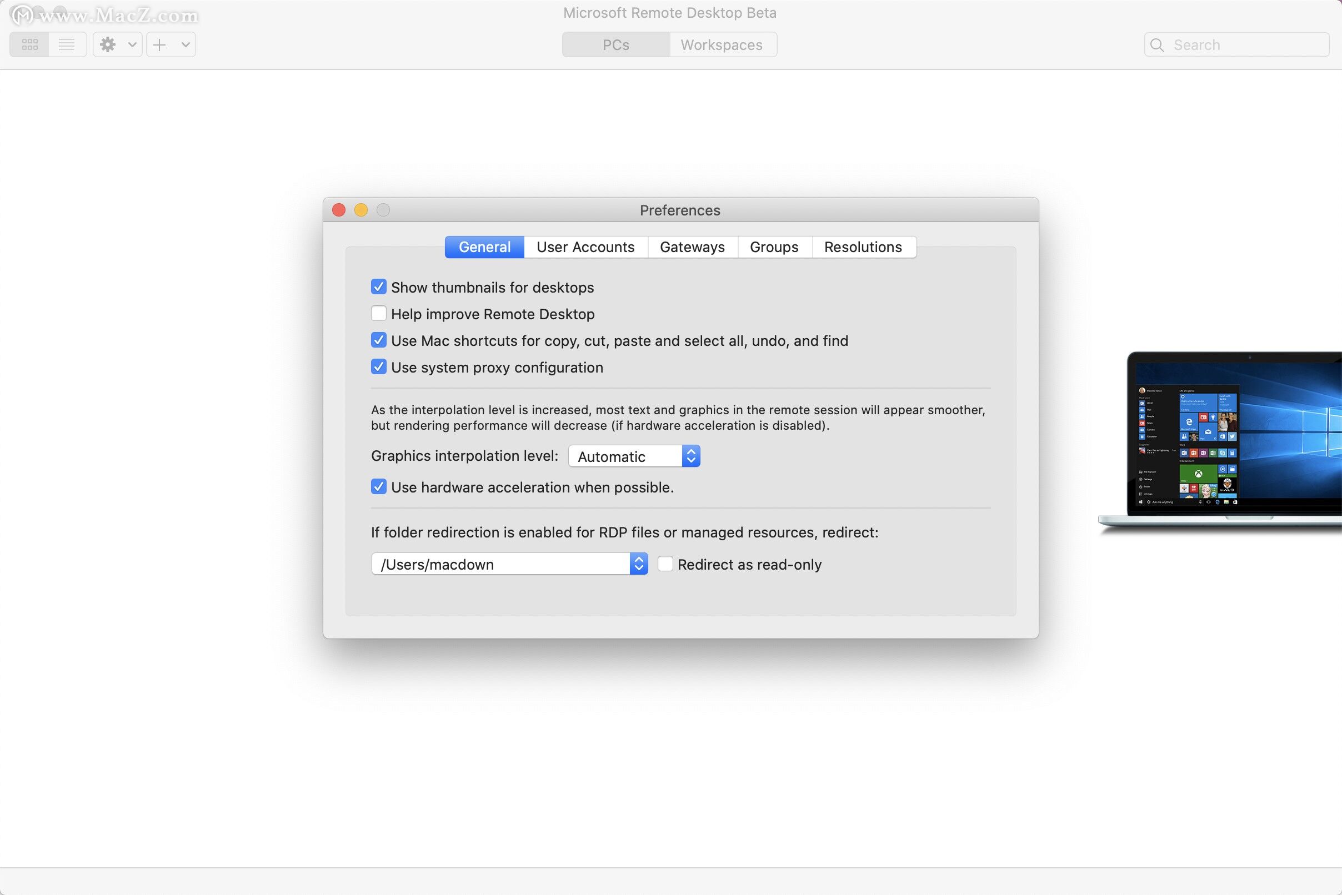Image resolution: width=1342 pixels, height=895 pixels.
Task: Navigate to Gateways settings
Action: point(692,246)
